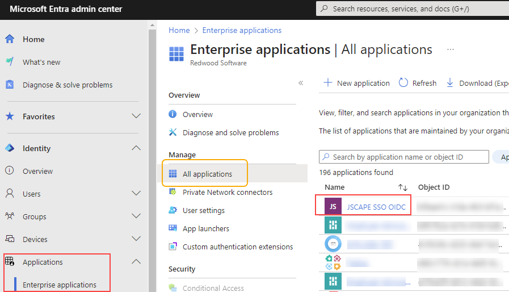Click the search by application name field
This screenshot has height=292, width=509.
tap(404, 157)
